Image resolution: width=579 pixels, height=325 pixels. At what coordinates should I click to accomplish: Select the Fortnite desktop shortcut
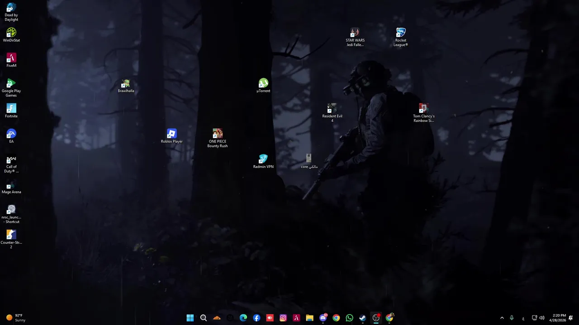click(11, 111)
